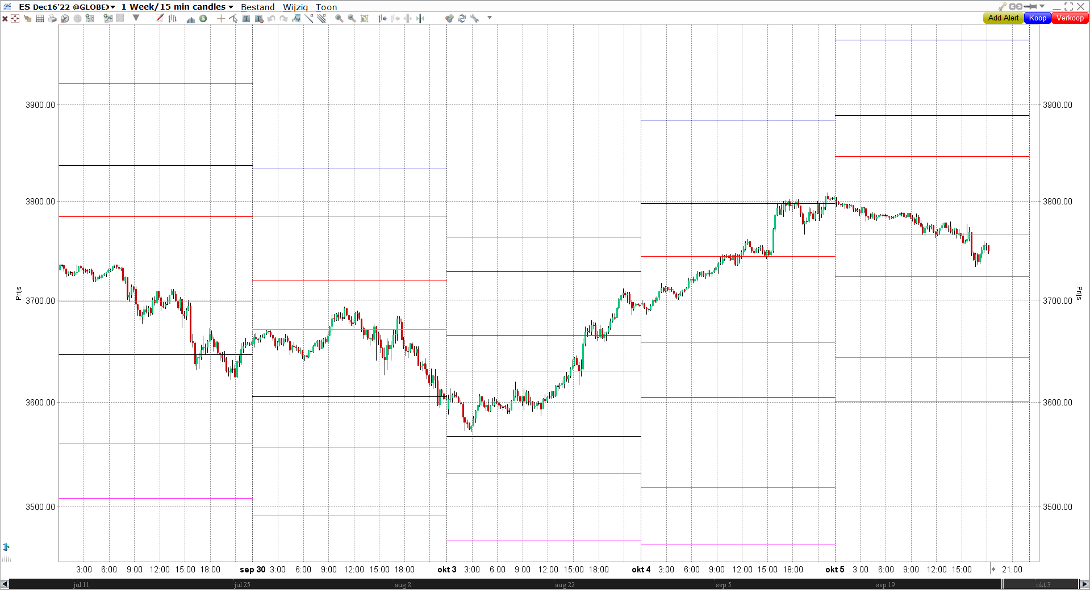Click the right-axis 3600.00 price label
Image resolution: width=1090 pixels, height=590 pixels.
click(x=1058, y=403)
